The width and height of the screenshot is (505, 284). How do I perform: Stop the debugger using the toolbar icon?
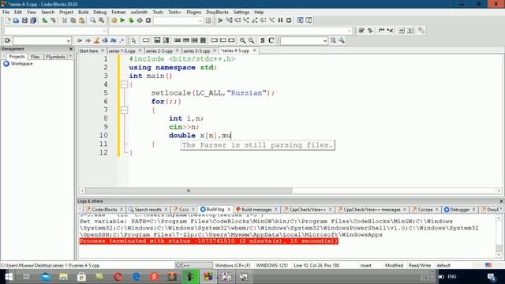coord(289,21)
